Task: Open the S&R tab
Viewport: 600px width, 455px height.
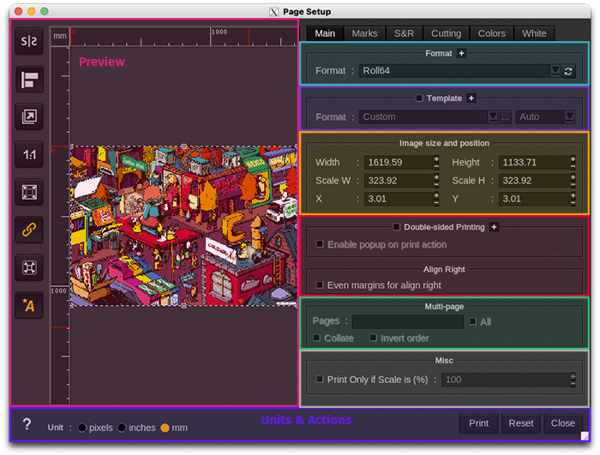Action: click(x=404, y=33)
